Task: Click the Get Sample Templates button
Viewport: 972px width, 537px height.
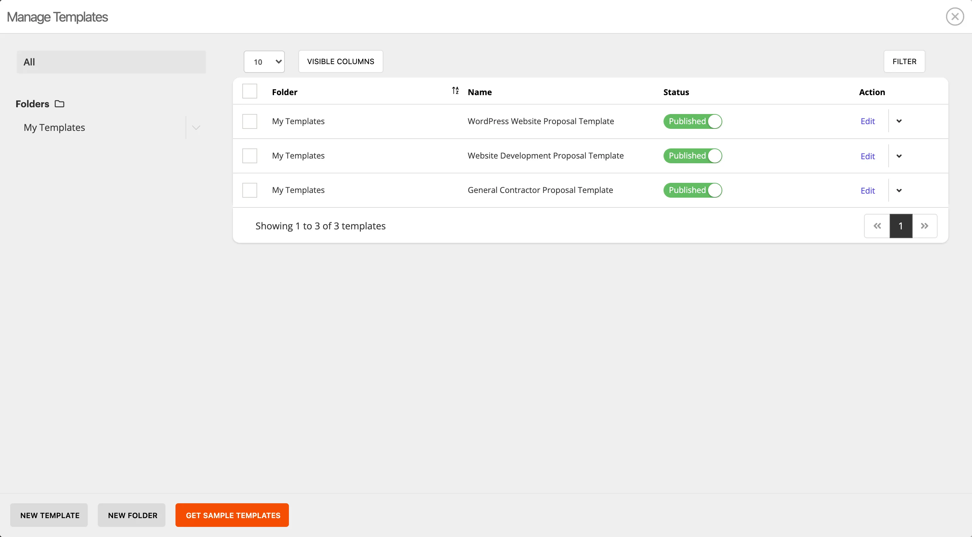Action: [232, 515]
